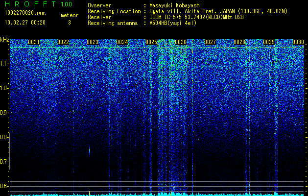
Task: Click the 0021 time marker
Action: 34,42
